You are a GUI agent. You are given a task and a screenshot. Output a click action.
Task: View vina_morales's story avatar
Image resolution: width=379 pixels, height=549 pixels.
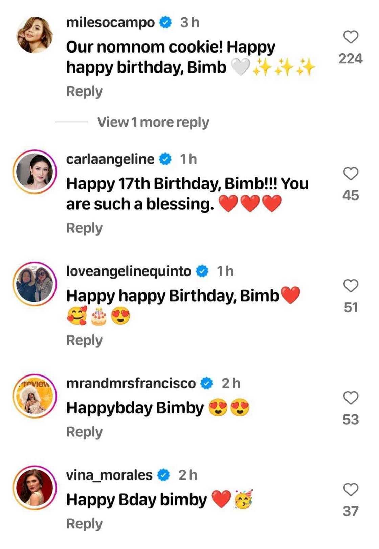click(x=35, y=488)
